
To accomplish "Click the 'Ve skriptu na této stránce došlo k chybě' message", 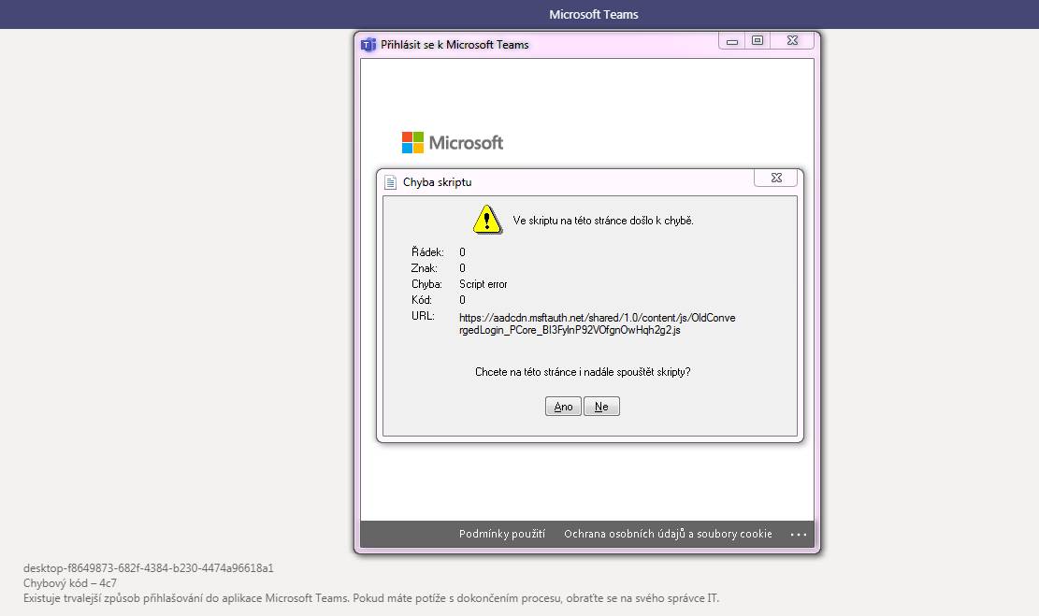I will click(x=603, y=221).
